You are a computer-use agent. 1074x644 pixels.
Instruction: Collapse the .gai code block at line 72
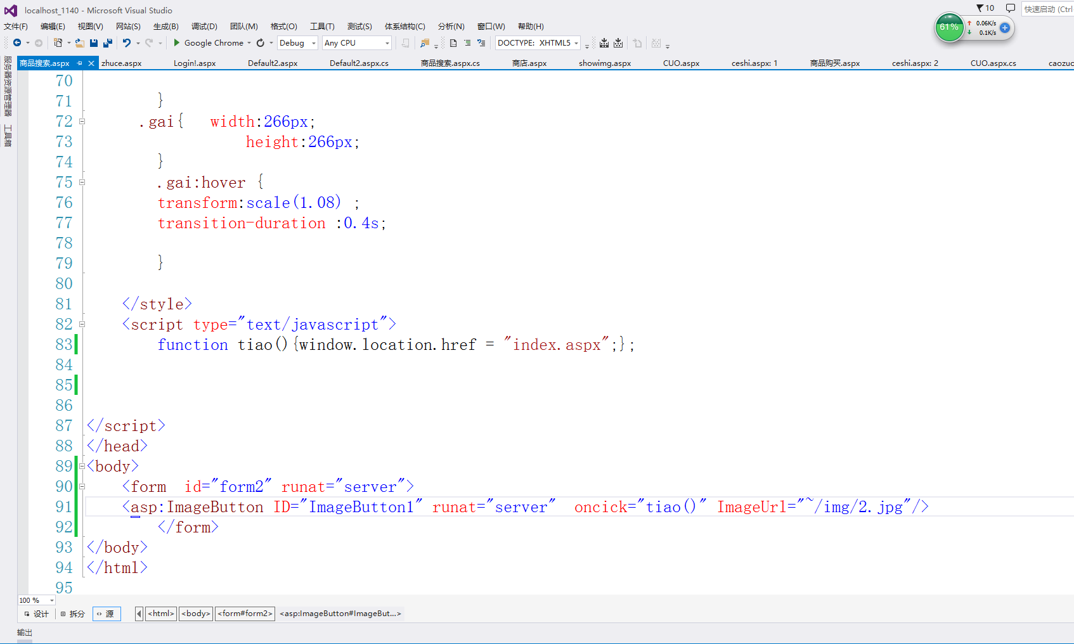click(x=82, y=121)
